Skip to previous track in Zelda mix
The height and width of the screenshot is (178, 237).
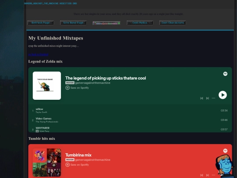coord(201,98)
